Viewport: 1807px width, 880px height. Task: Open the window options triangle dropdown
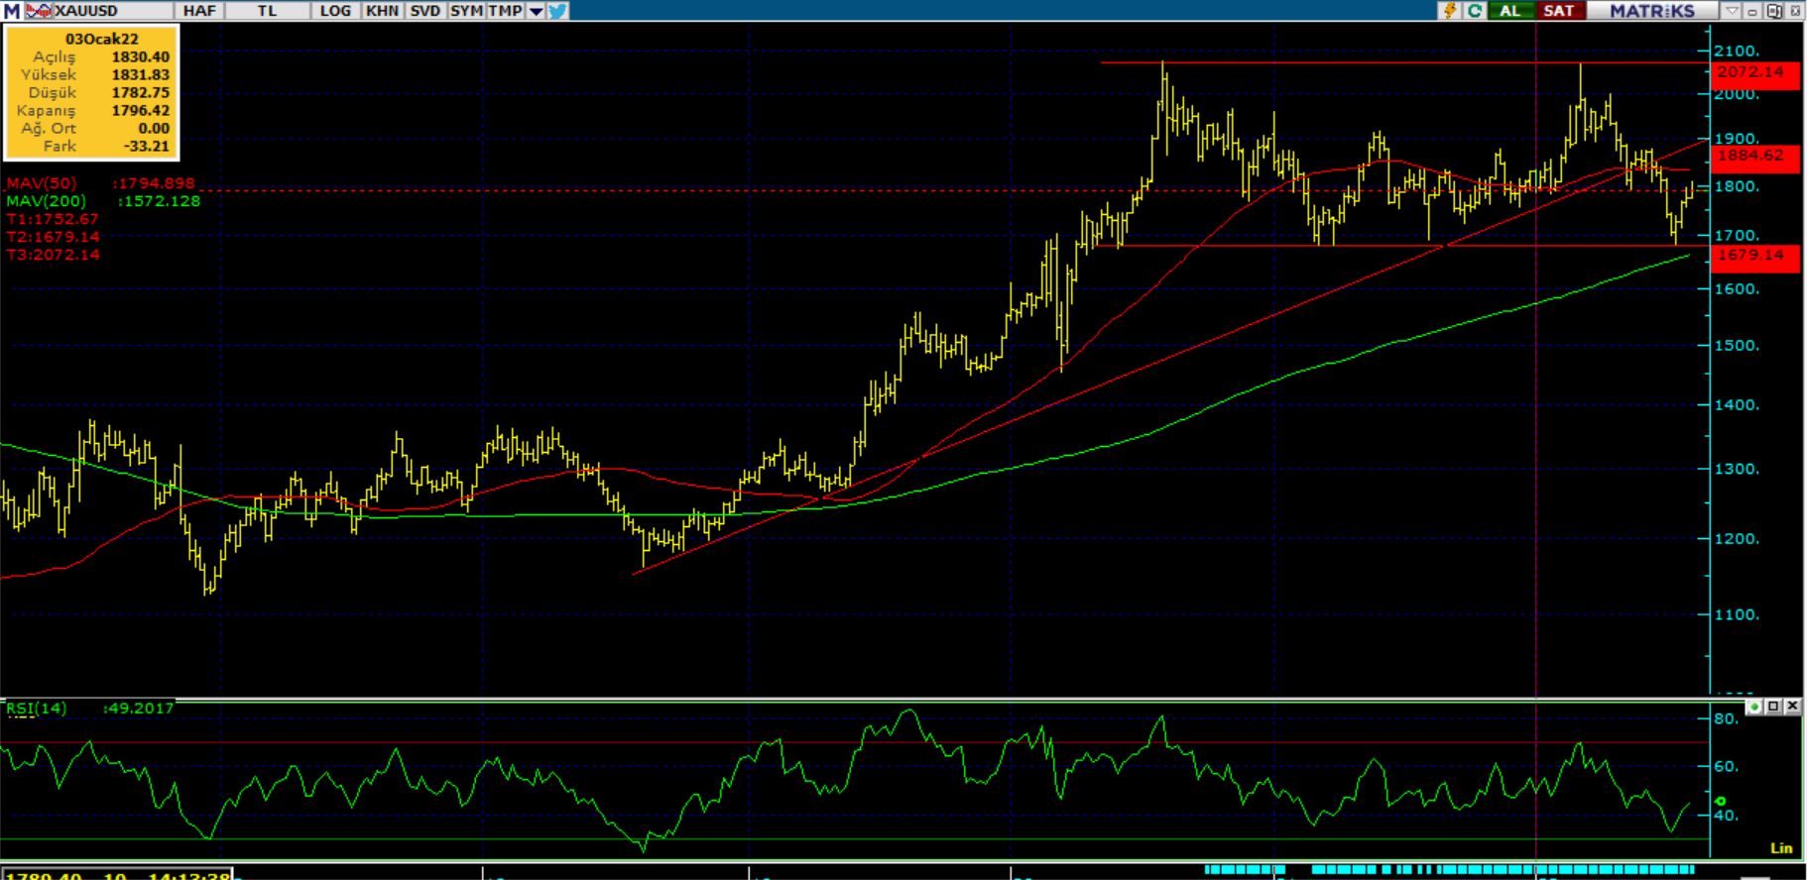click(1732, 10)
